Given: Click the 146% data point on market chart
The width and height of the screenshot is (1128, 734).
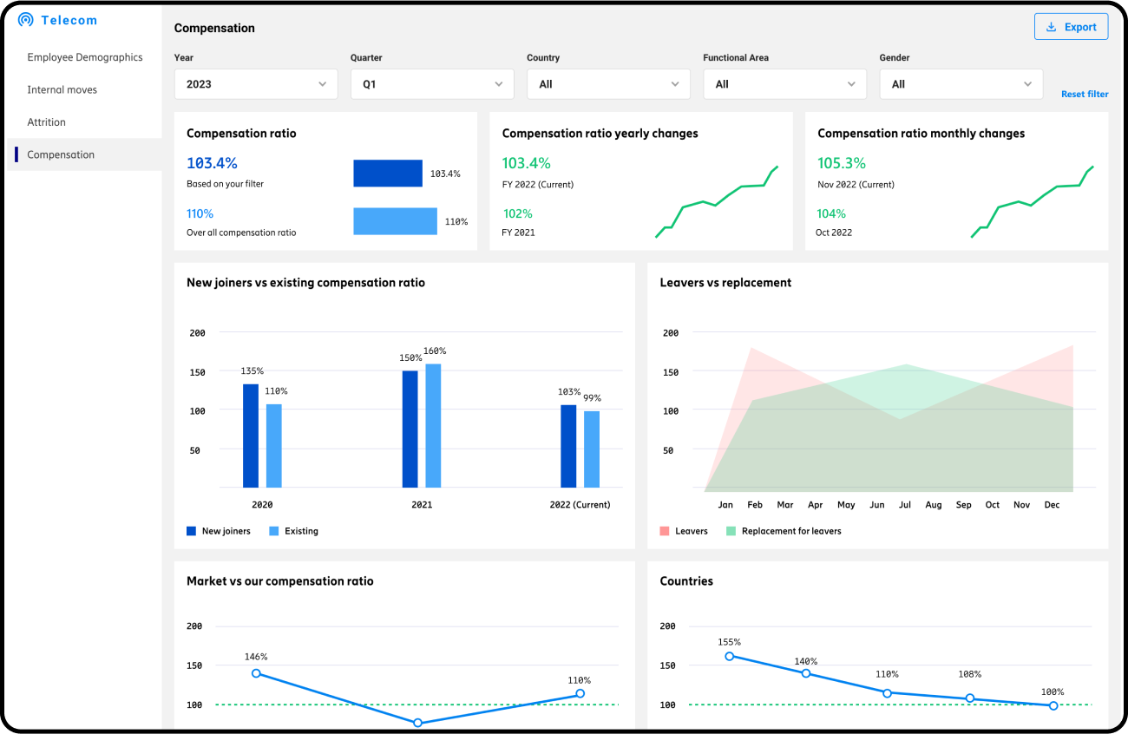Looking at the screenshot, I should (x=256, y=673).
